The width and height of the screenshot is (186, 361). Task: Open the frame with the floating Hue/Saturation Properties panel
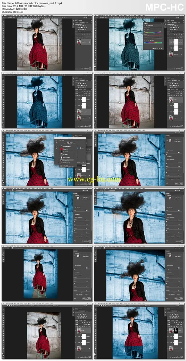tap(139, 42)
